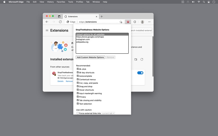The height and width of the screenshot is (136, 218).
Task: Enable Force external links into checkbox
Action: (x=78, y=113)
